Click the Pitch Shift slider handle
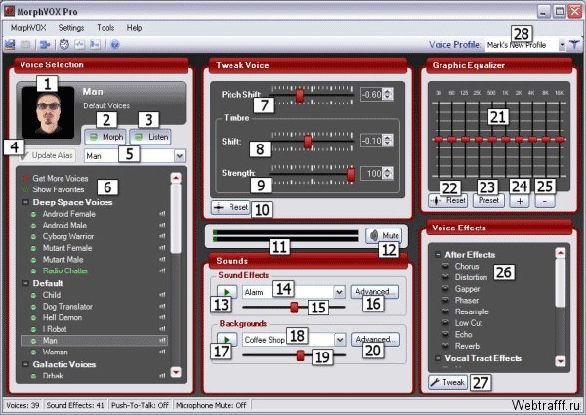This screenshot has width=586, height=415. 300,95
